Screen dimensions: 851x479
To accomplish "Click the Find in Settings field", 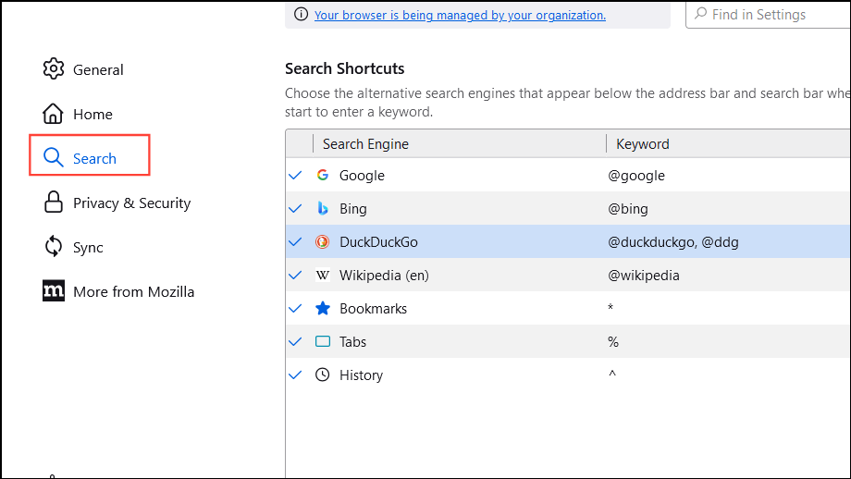I will [777, 15].
